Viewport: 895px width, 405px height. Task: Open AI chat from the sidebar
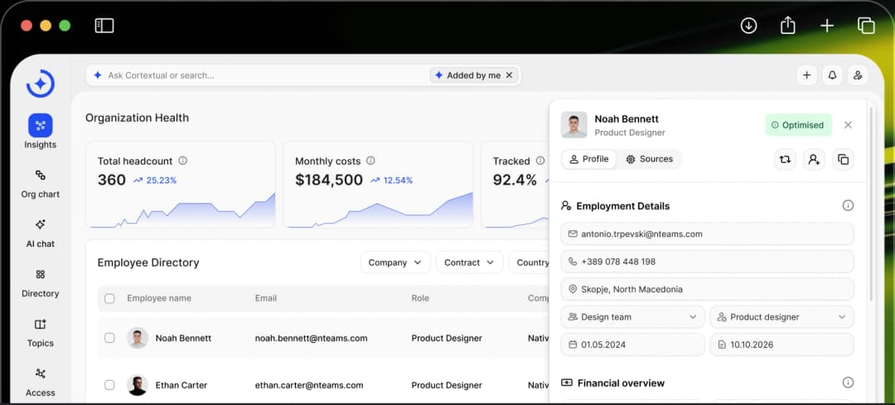tap(40, 233)
